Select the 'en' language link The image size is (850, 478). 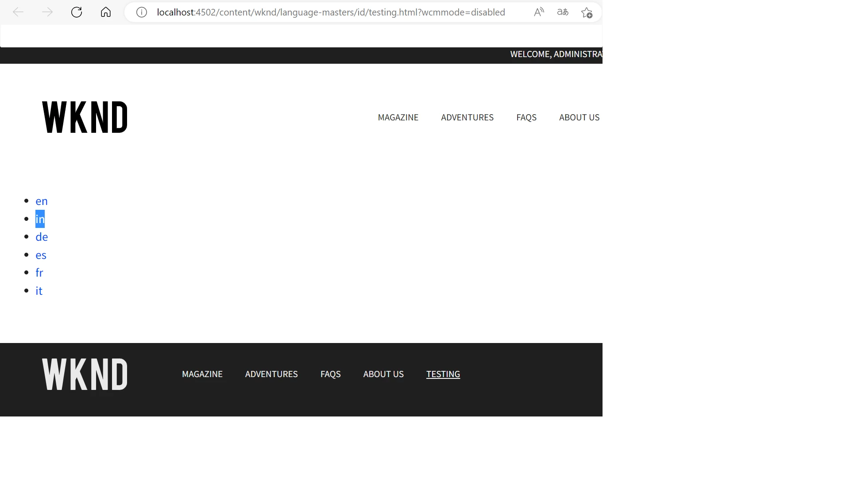(x=42, y=201)
